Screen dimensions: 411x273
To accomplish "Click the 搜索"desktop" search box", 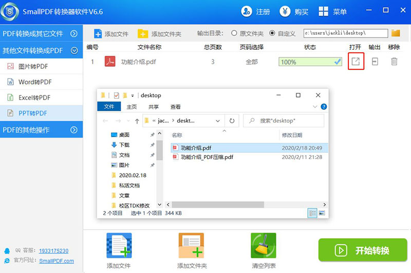I will [x=284, y=121].
